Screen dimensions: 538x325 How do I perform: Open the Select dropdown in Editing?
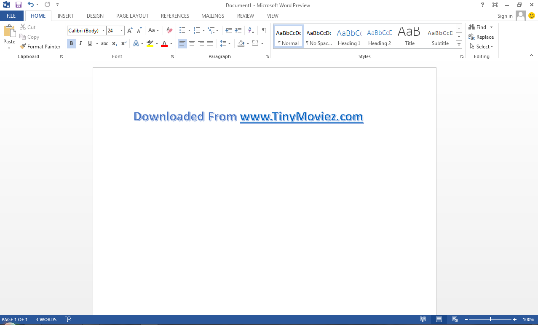point(481,47)
